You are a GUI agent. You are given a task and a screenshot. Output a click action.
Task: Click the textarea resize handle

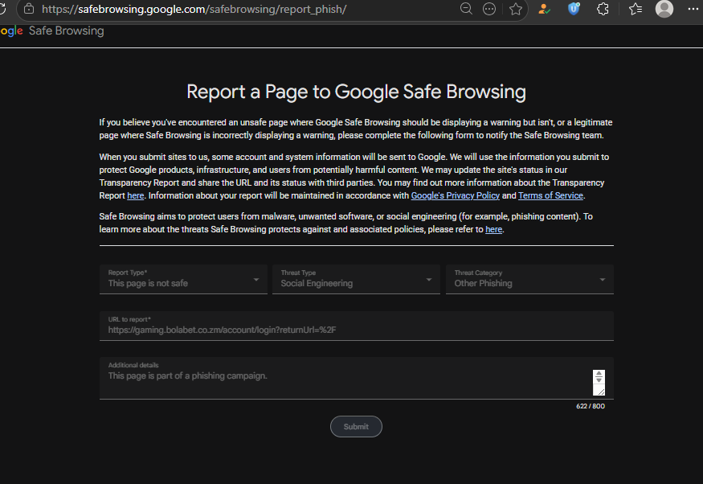point(601,392)
